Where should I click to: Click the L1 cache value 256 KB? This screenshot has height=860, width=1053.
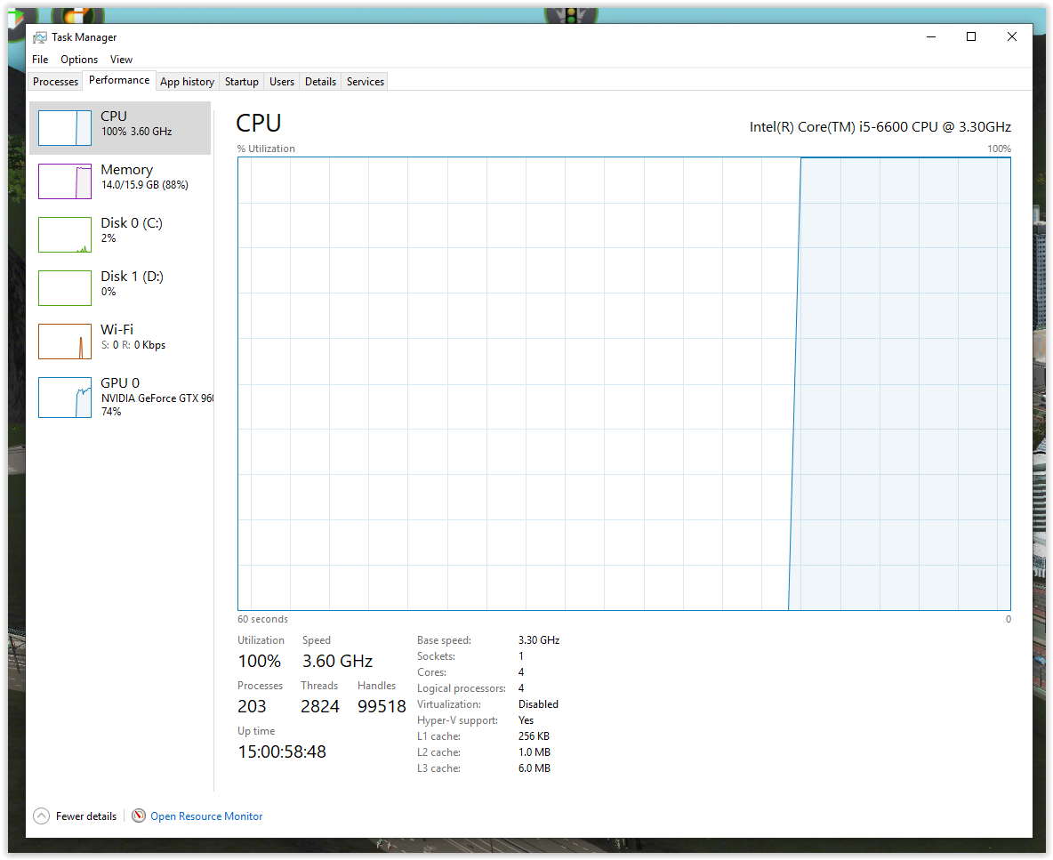(x=534, y=736)
